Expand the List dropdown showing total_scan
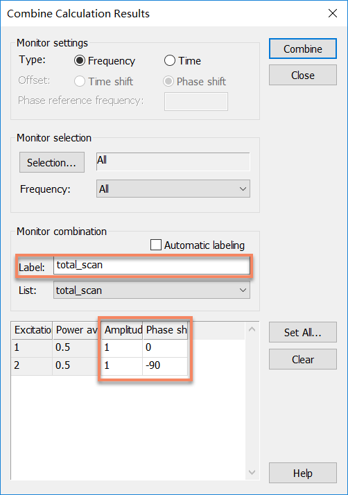This screenshot has height=495, width=348. tap(152, 290)
